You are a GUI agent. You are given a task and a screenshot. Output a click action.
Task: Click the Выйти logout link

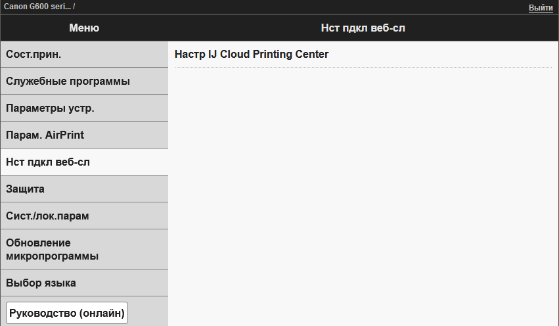pos(540,7)
